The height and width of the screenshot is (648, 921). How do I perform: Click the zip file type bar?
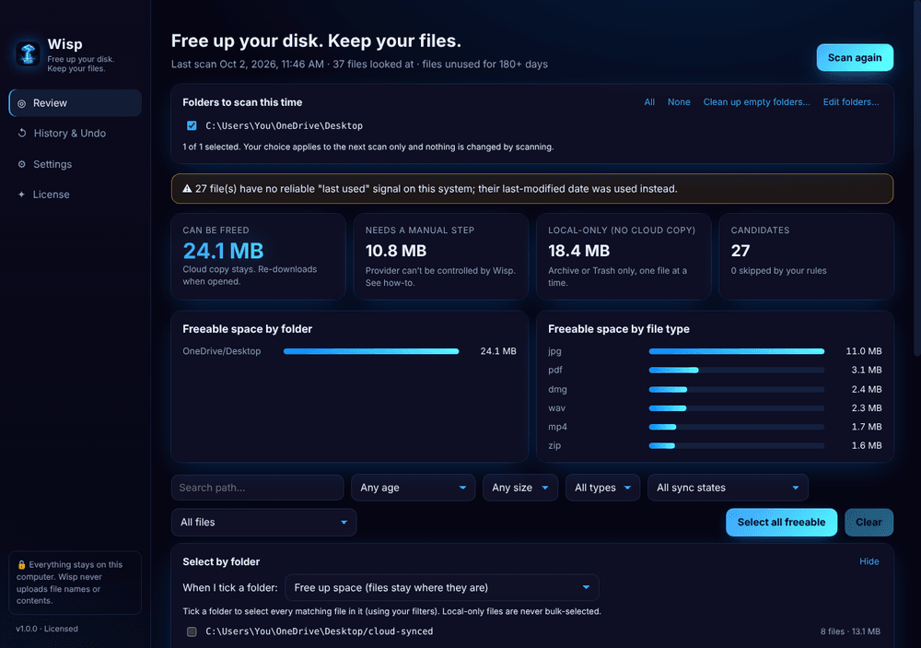737,446
